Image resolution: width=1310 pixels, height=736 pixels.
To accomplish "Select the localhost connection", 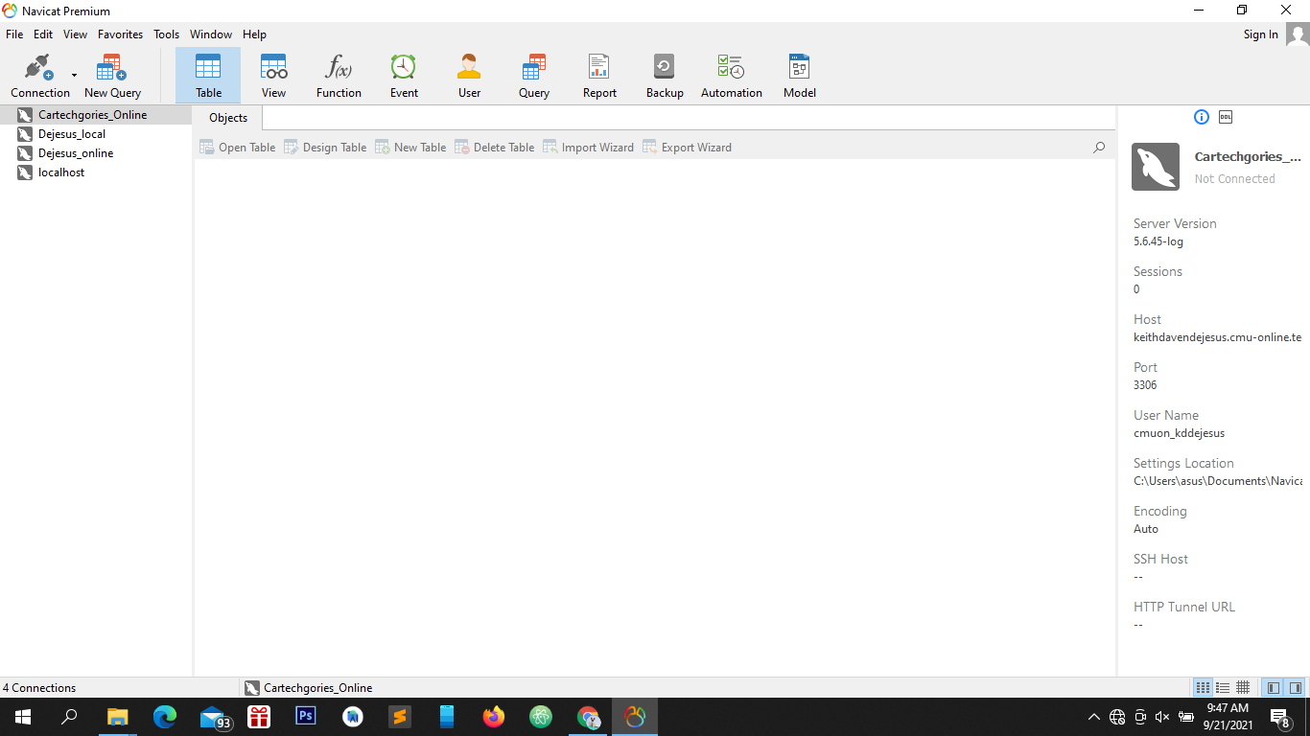I will point(61,172).
